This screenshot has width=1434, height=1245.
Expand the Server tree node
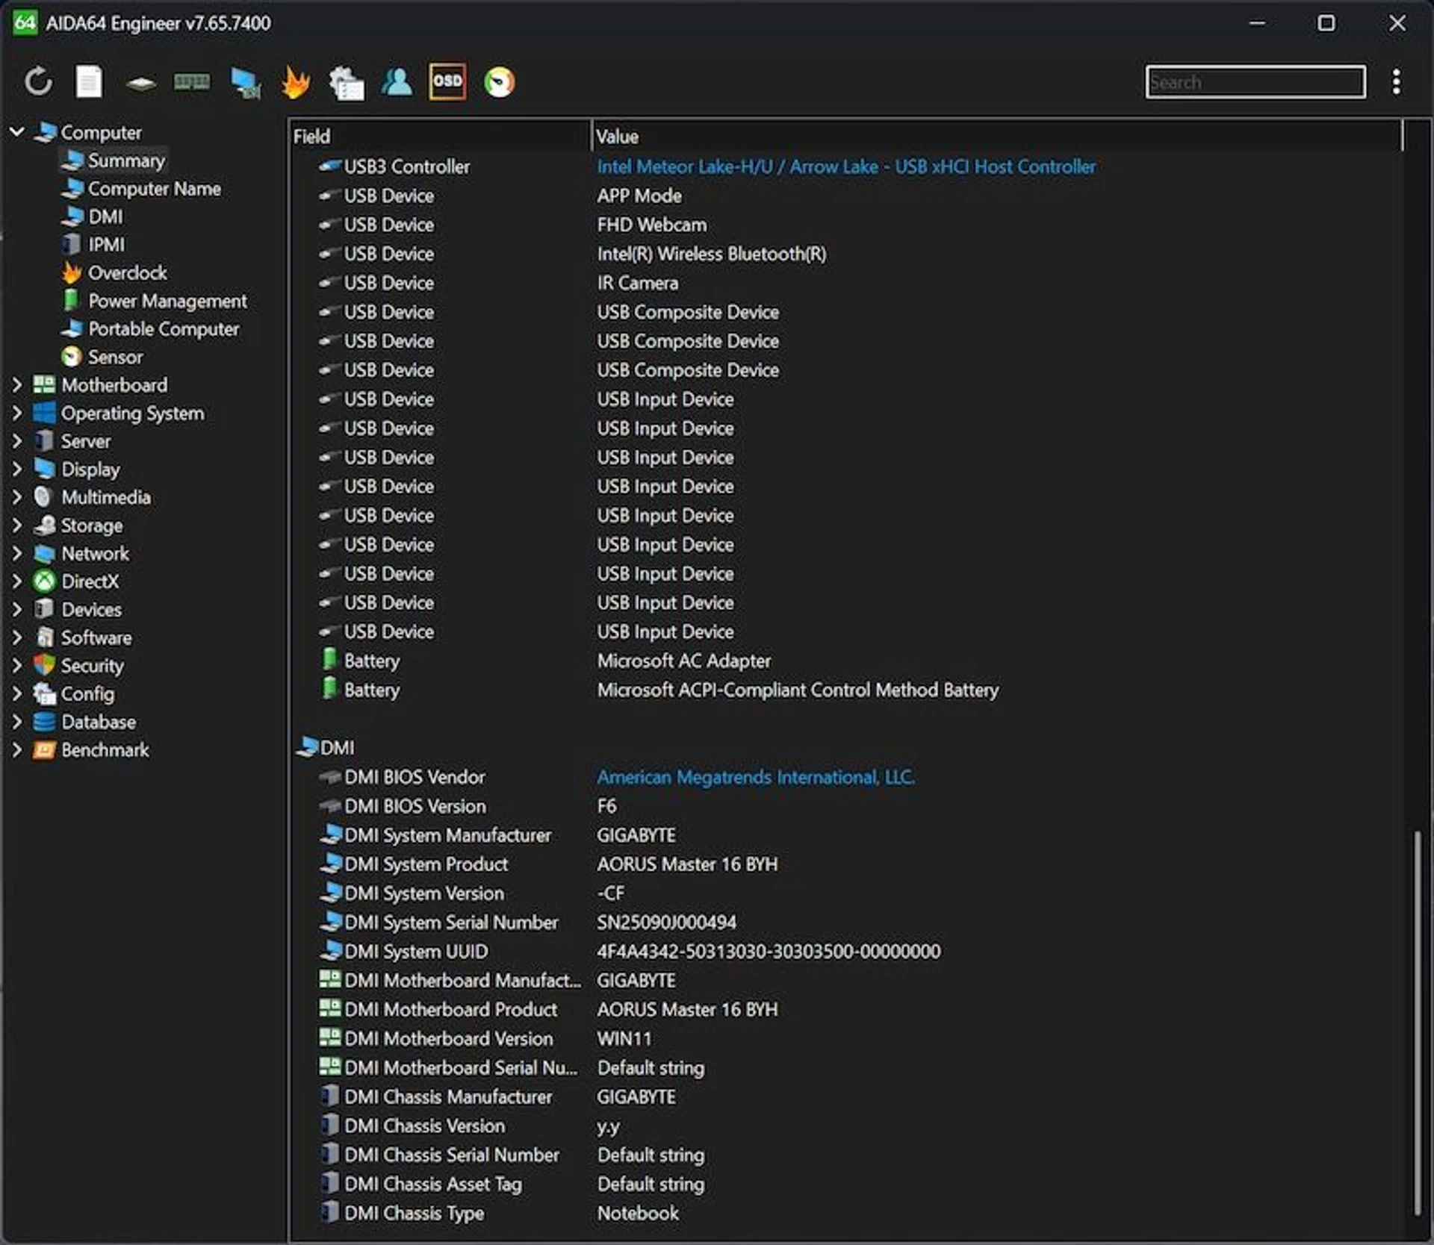(16, 441)
